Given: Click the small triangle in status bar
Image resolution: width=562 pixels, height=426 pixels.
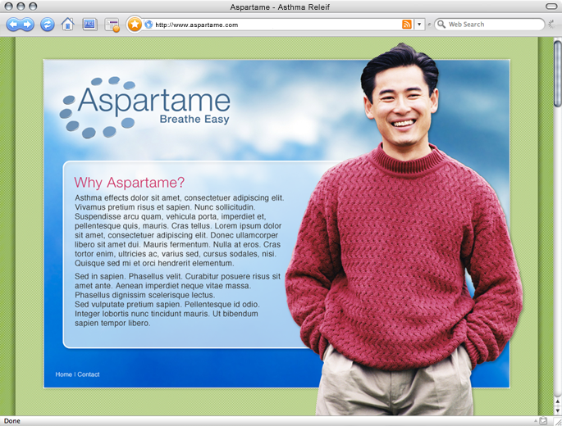Looking at the screenshot, I should pyautogui.click(x=536, y=421).
